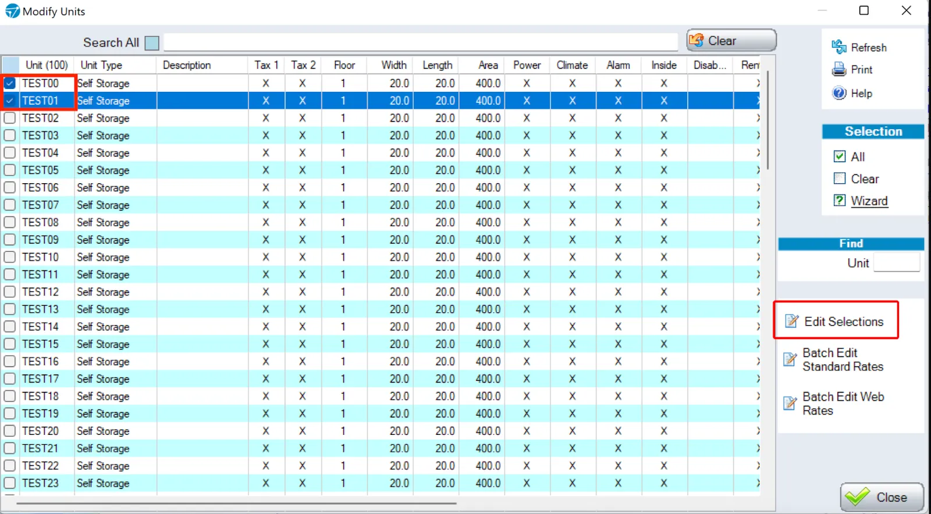Viewport: 931px width, 514px height.
Task: Click the Modify Units app icon
Action: 12,11
